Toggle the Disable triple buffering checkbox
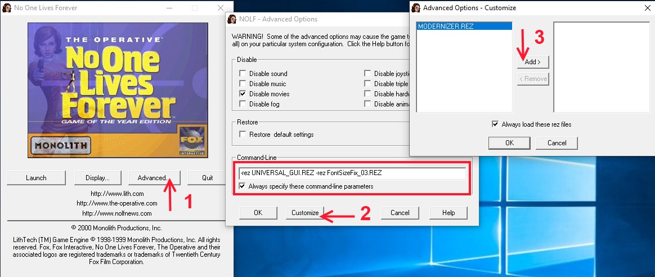This screenshot has height=277, width=655. click(367, 83)
